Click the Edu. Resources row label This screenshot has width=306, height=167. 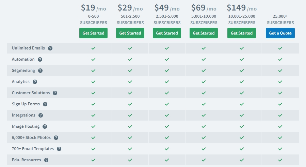(26, 160)
